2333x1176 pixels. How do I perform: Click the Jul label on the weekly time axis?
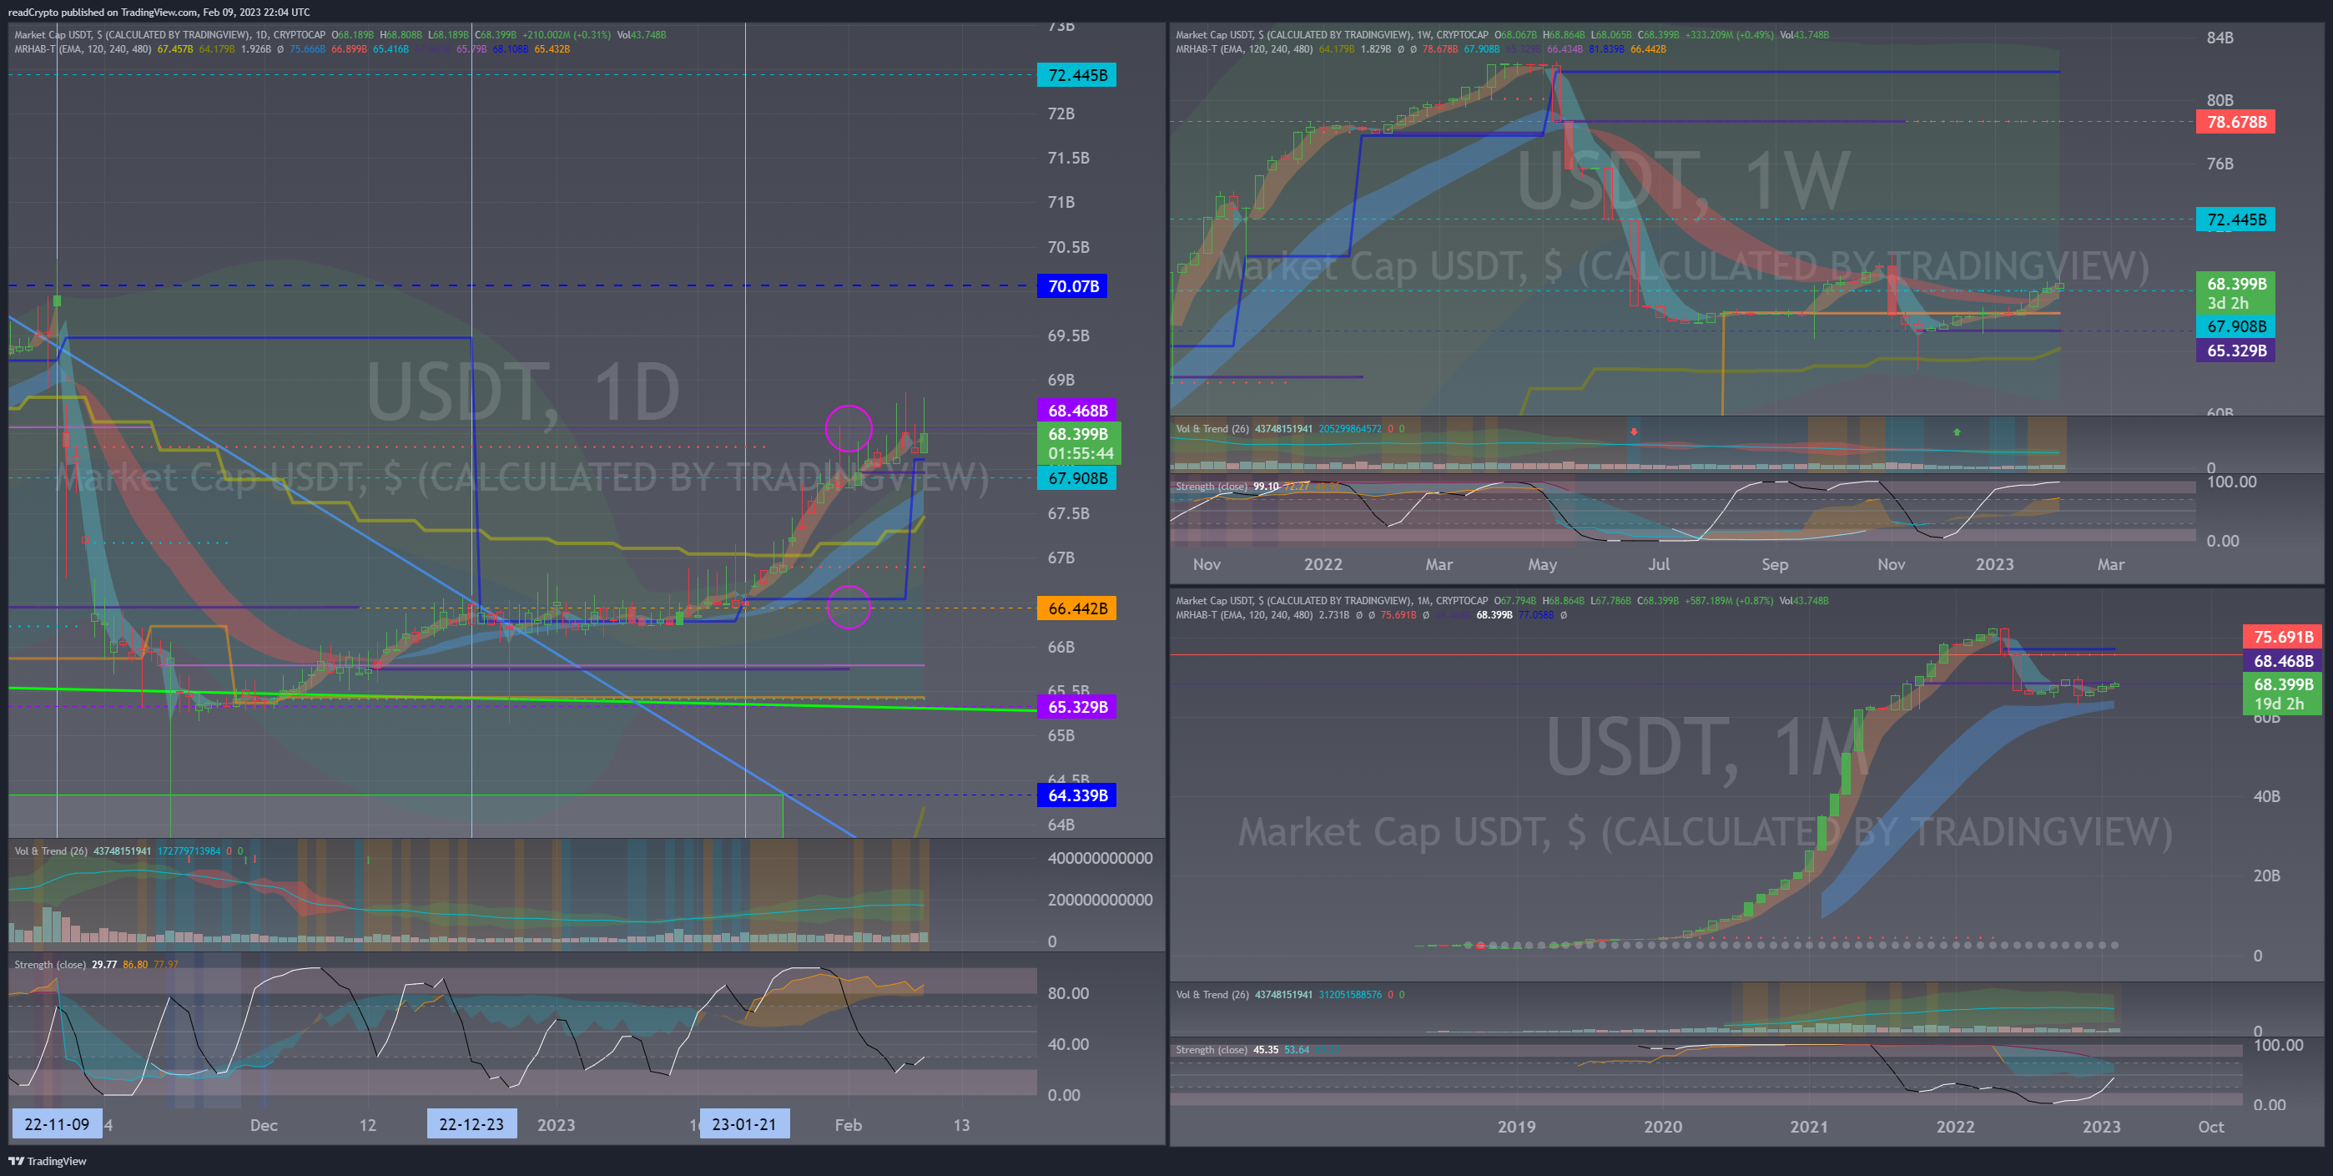(1658, 564)
